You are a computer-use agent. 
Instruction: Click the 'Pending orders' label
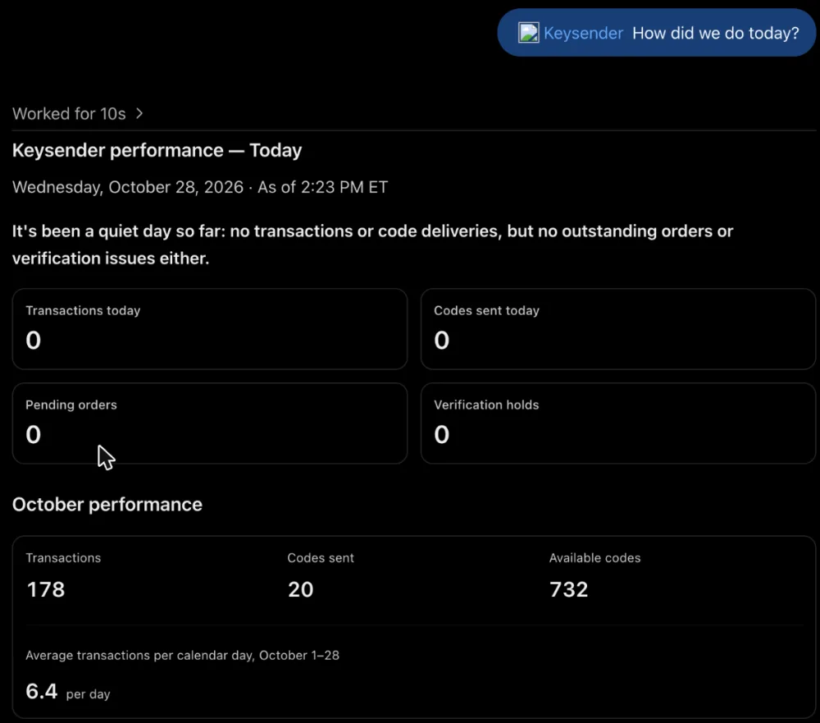coord(71,405)
